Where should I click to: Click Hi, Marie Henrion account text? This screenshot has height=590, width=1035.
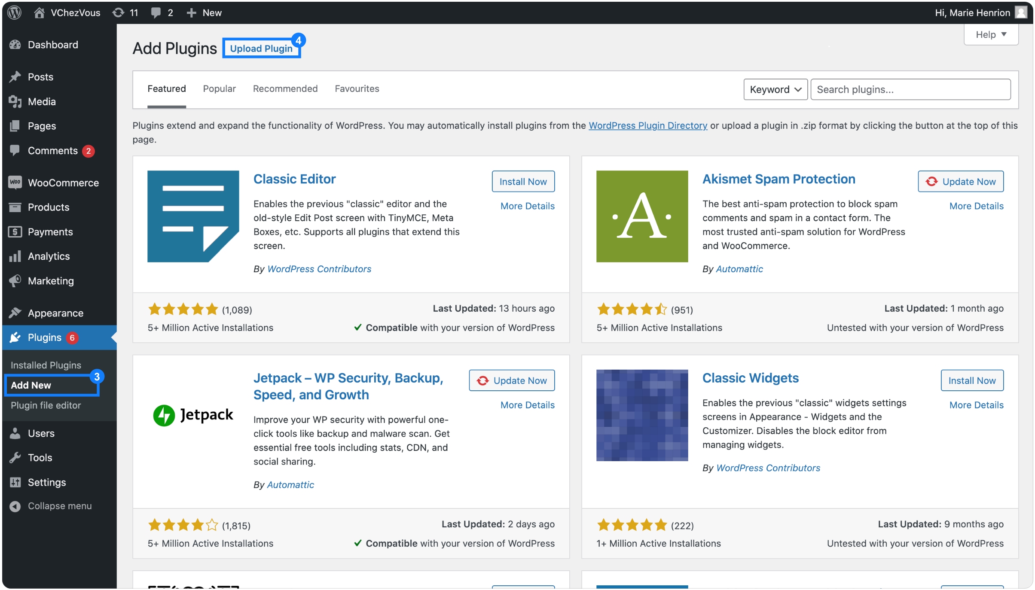pyautogui.click(x=972, y=13)
